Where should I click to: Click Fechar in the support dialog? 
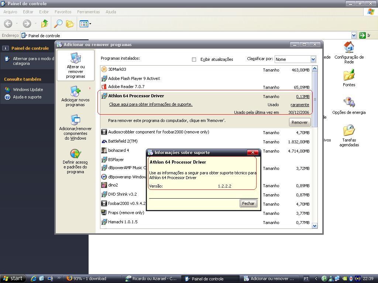point(248,203)
